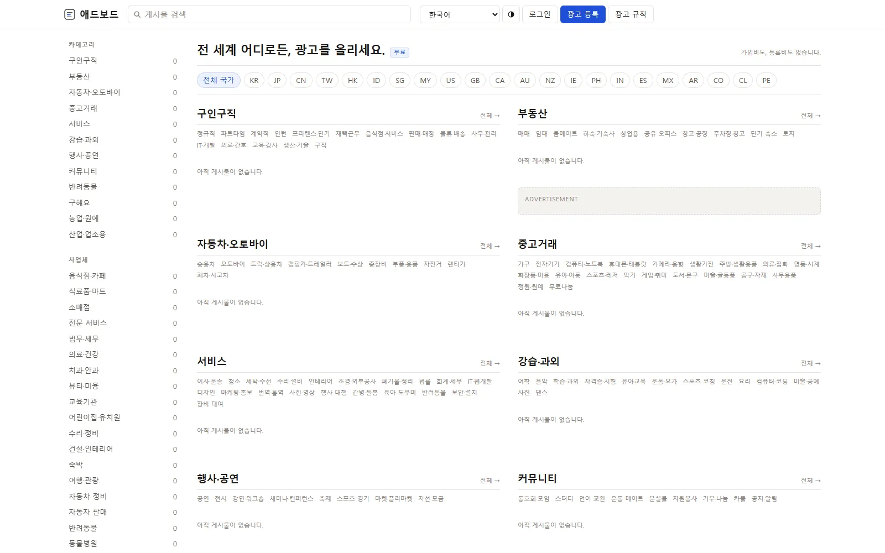
Task: Open 여행·관광 sidebar item
Action: click(123, 481)
